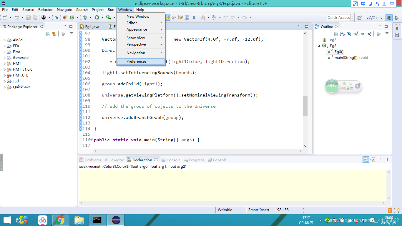
Task: Open the Run button dropdown arrow
Action: (102, 17)
